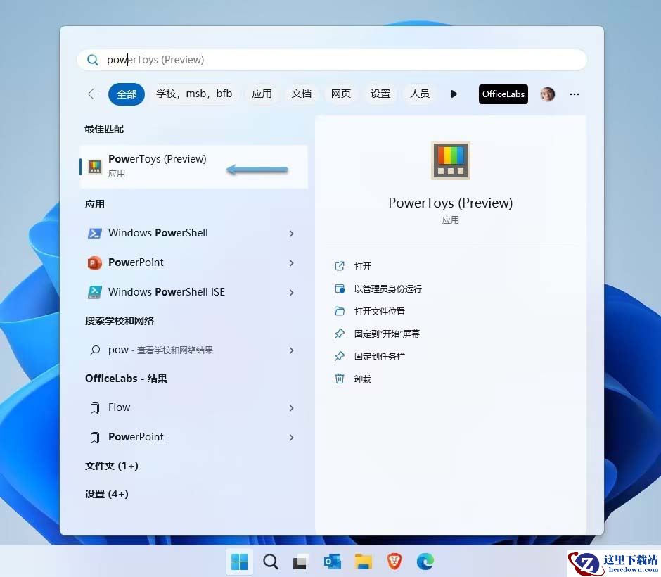Viewport: 661px width, 577px height.
Task: Open pow - 查看学校和网络结果
Action: tap(190, 350)
